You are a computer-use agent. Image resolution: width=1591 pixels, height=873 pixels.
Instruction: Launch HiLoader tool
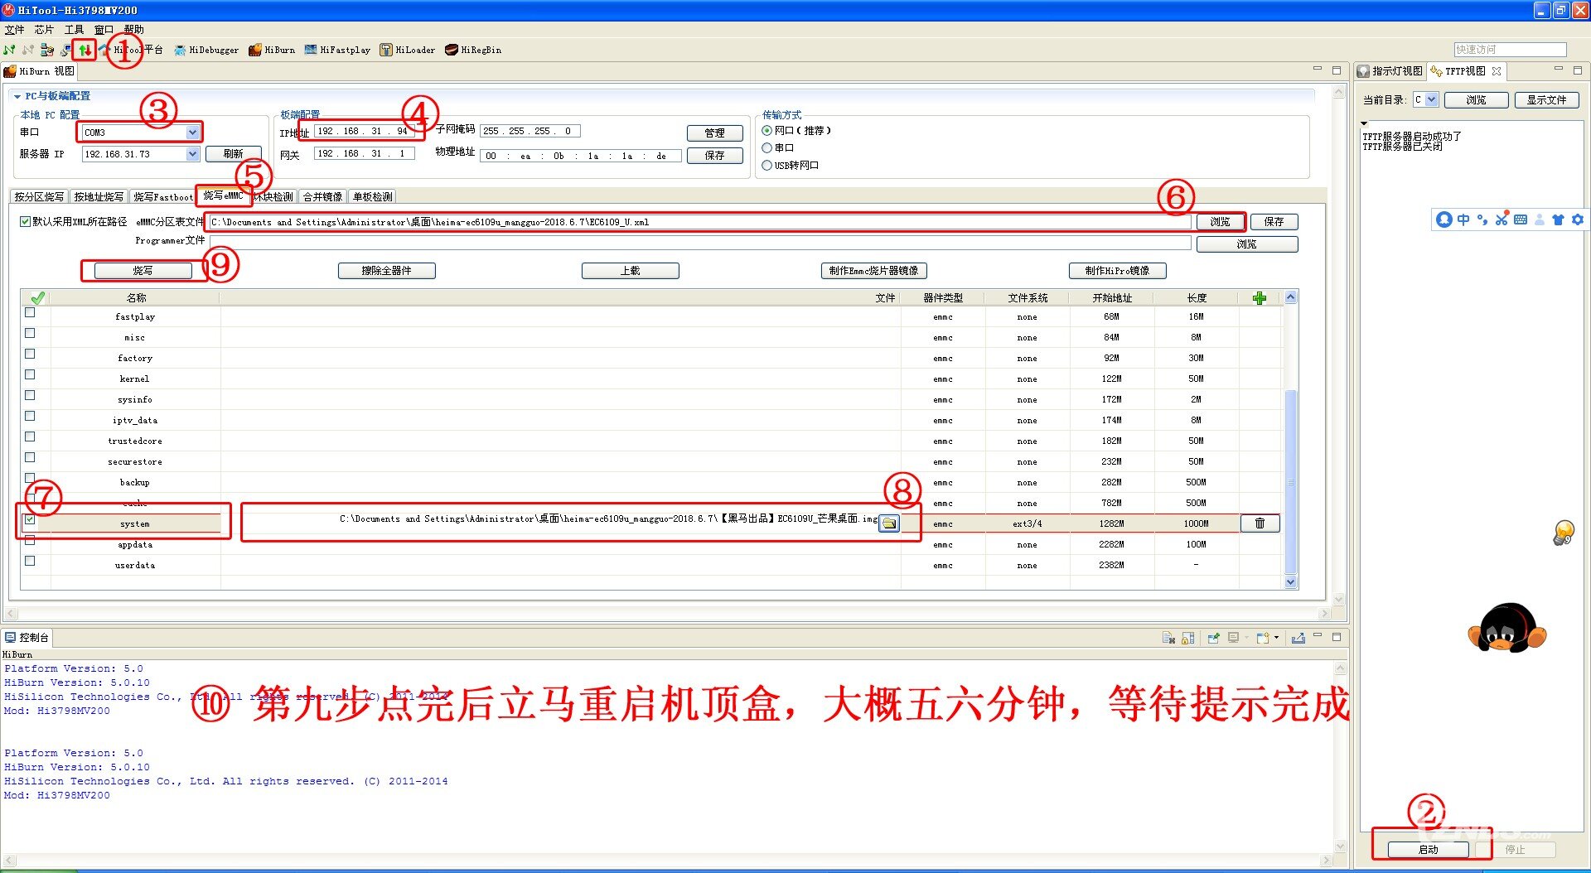407,50
